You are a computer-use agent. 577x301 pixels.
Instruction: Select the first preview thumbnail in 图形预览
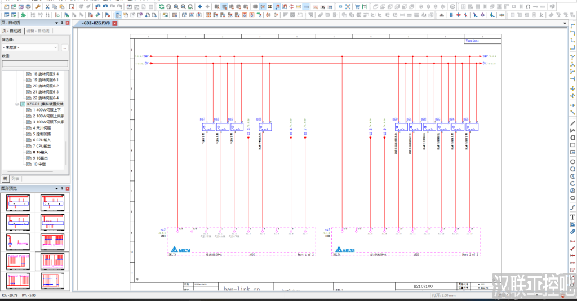(x=18, y=203)
